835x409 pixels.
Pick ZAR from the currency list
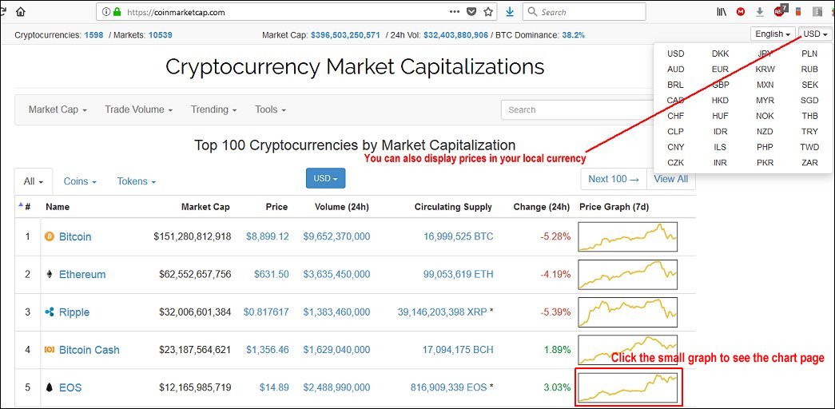[809, 163]
